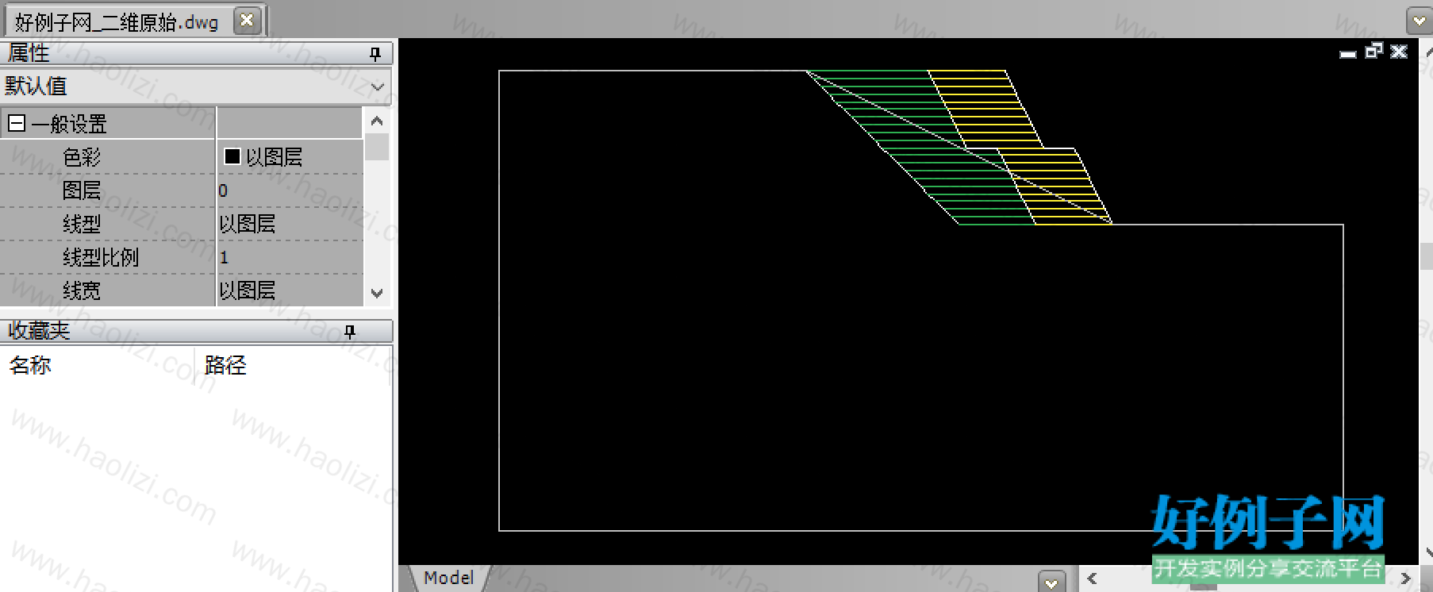Open the 默认值 dropdown
The height and width of the screenshot is (592, 1433).
pos(378,86)
